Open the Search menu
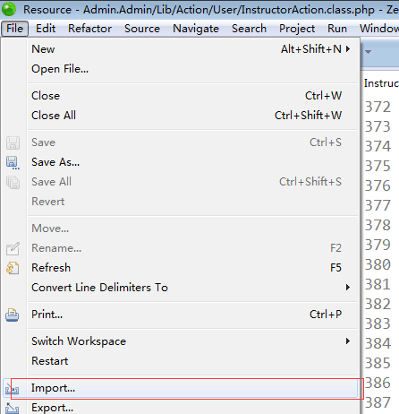This screenshot has width=399, height=414. click(249, 29)
